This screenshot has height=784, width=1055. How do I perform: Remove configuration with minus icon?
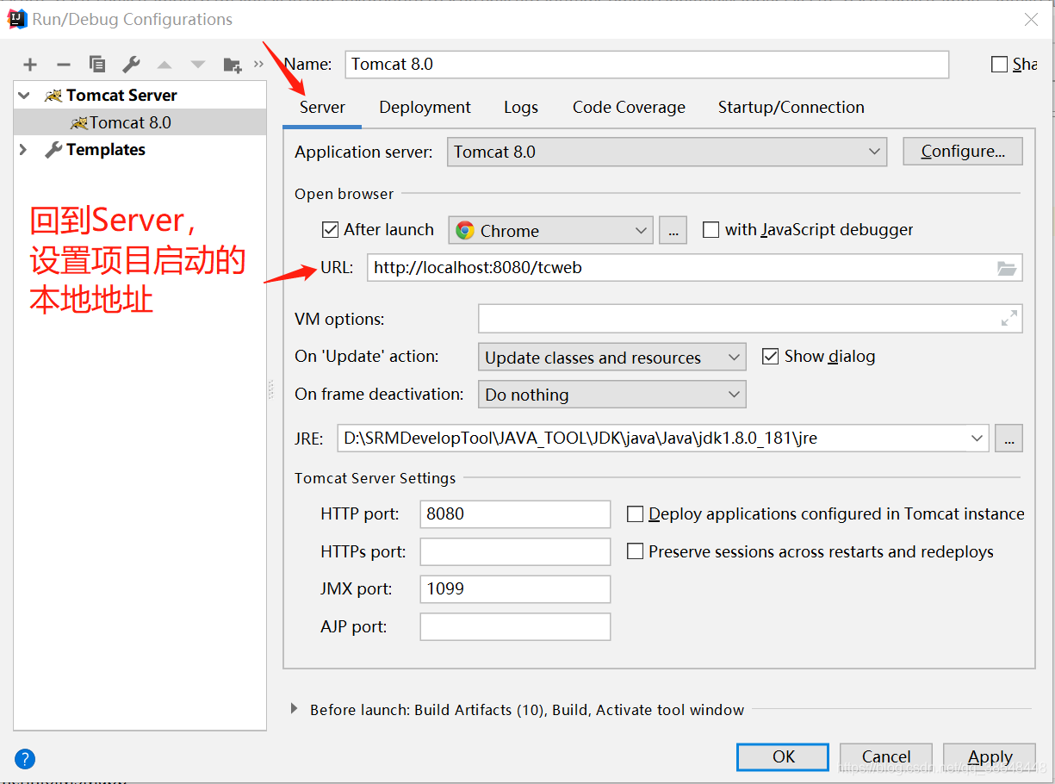point(63,65)
